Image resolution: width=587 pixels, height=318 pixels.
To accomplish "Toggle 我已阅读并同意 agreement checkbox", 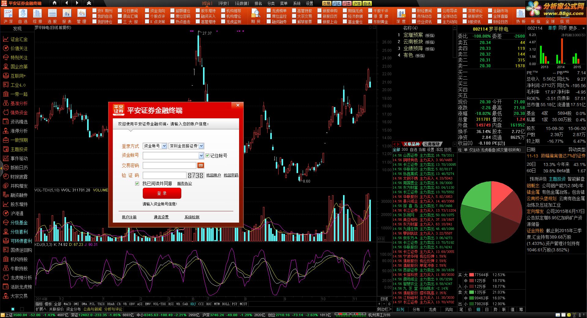I will (137, 183).
